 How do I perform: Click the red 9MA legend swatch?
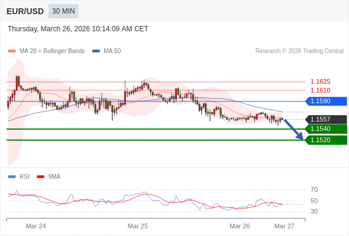pyautogui.click(x=40, y=177)
